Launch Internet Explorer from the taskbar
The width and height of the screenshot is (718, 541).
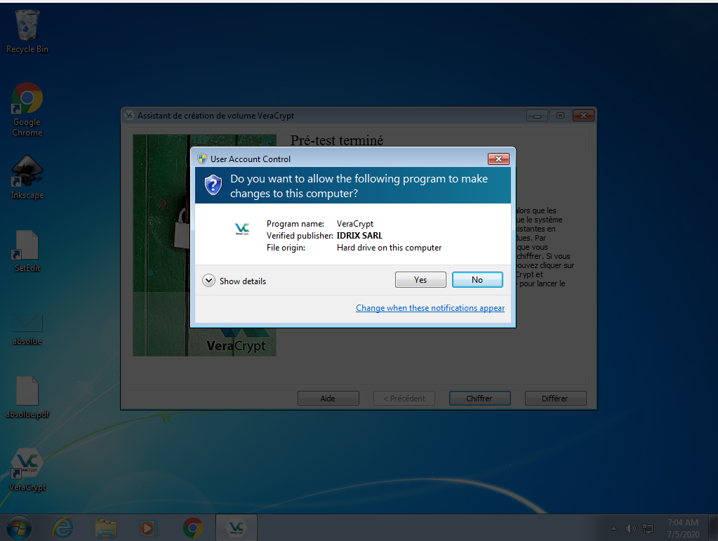pos(62,528)
